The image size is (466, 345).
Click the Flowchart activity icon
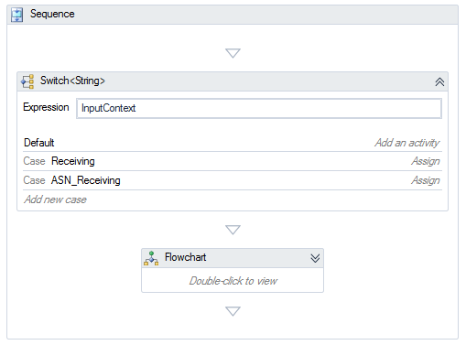point(151,258)
